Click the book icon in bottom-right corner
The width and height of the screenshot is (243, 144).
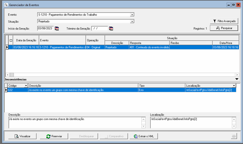pyautogui.click(x=234, y=136)
